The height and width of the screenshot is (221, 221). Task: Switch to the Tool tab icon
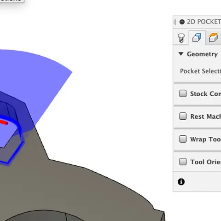(181, 38)
